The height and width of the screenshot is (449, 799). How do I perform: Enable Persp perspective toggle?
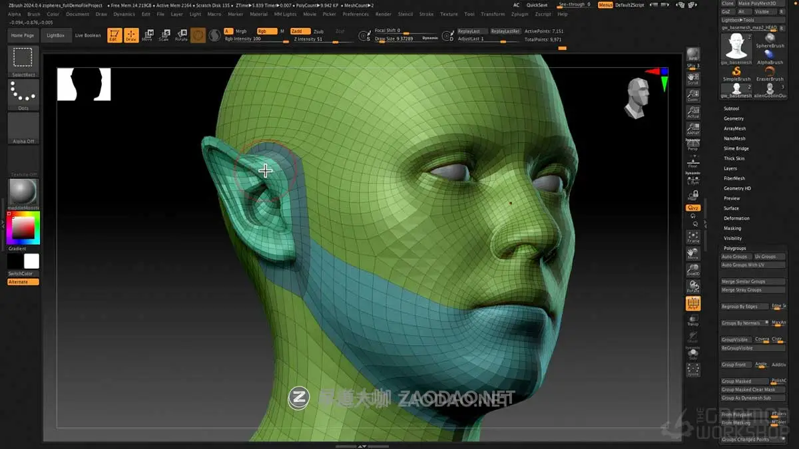692,143
